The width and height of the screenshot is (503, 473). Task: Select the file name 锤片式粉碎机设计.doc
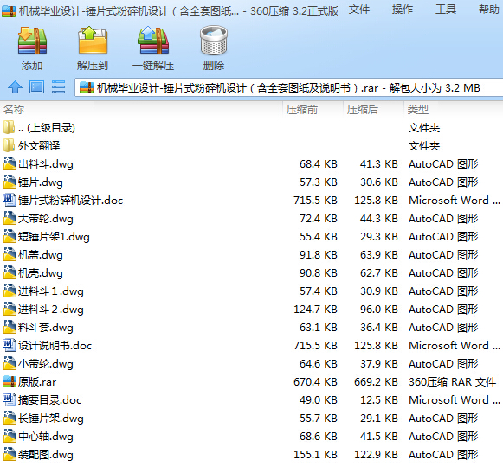click(71, 201)
